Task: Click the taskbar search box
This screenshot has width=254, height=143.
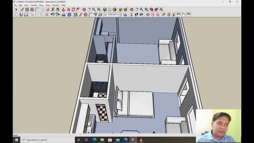Action: (48, 140)
